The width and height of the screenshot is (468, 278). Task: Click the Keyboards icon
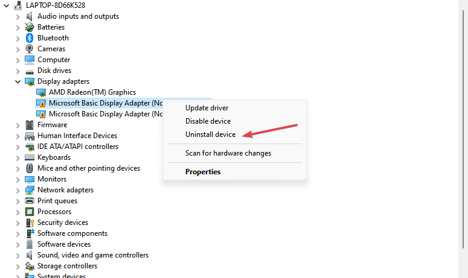[x=29, y=157]
